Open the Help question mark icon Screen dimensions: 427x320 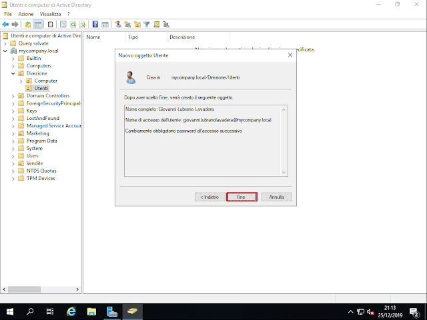click(95, 25)
